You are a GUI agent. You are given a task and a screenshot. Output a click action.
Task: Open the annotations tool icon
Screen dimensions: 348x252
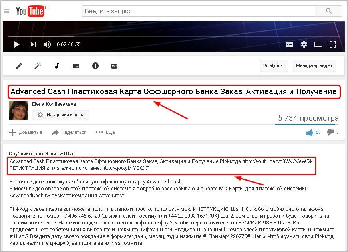pos(76,66)
